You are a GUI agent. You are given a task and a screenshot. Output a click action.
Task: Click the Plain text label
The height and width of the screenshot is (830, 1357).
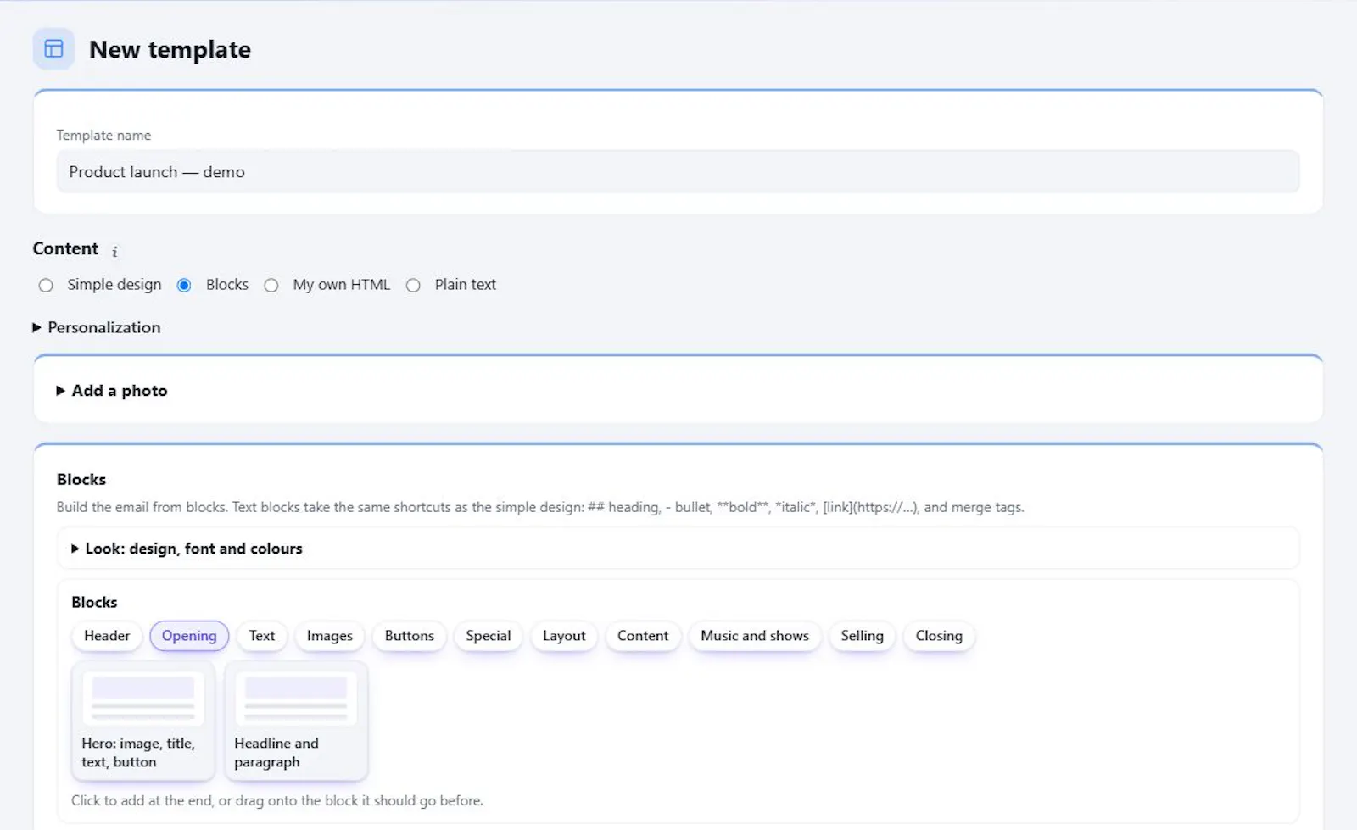pos(466,285)
